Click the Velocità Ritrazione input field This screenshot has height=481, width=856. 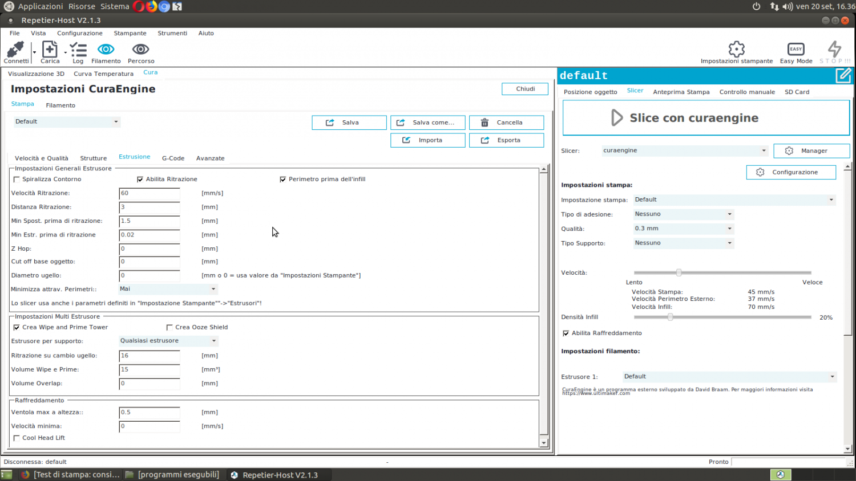point(150,194)
